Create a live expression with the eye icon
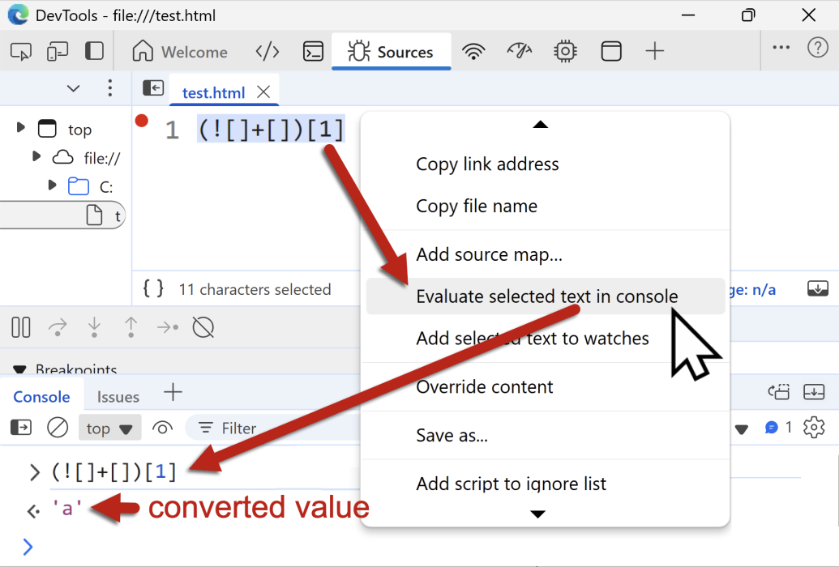The width and height of the screenshot is (839, 567). pos(162,428)
